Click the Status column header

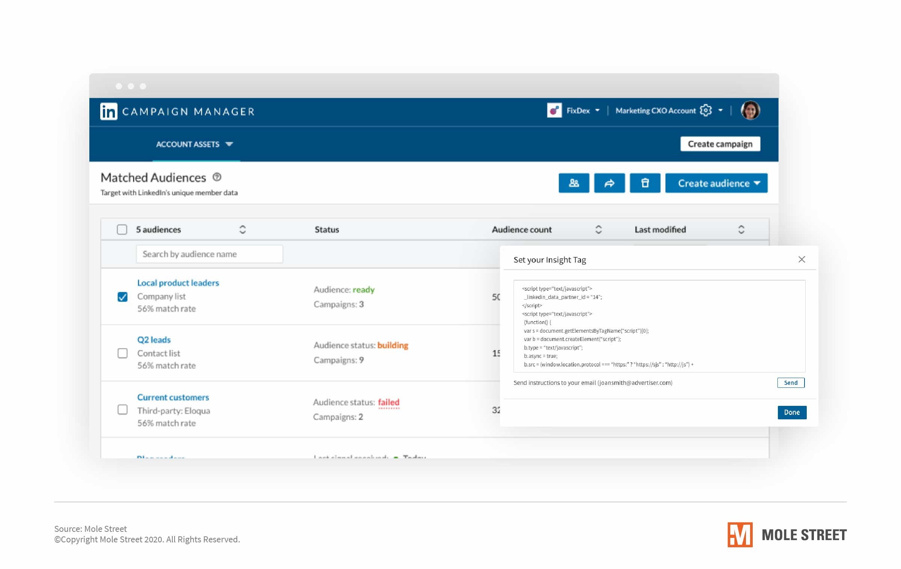click(x=327, y=230)
